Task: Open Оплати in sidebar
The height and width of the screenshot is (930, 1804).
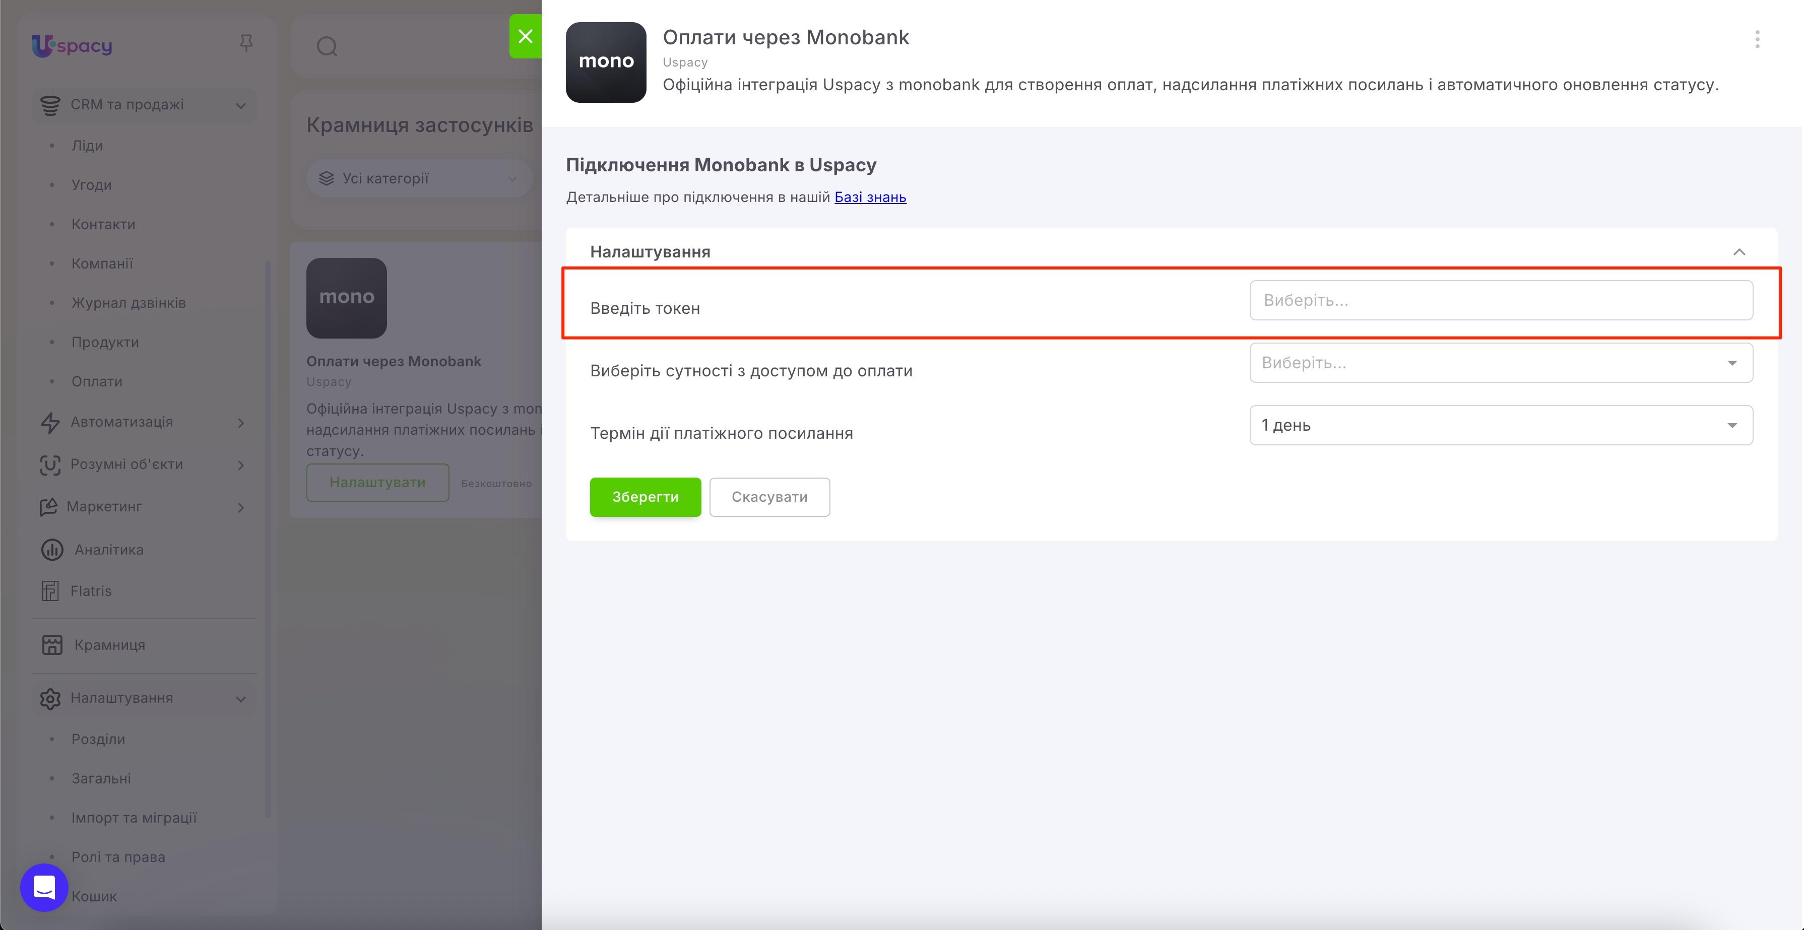Action: (x=97, y=382)
